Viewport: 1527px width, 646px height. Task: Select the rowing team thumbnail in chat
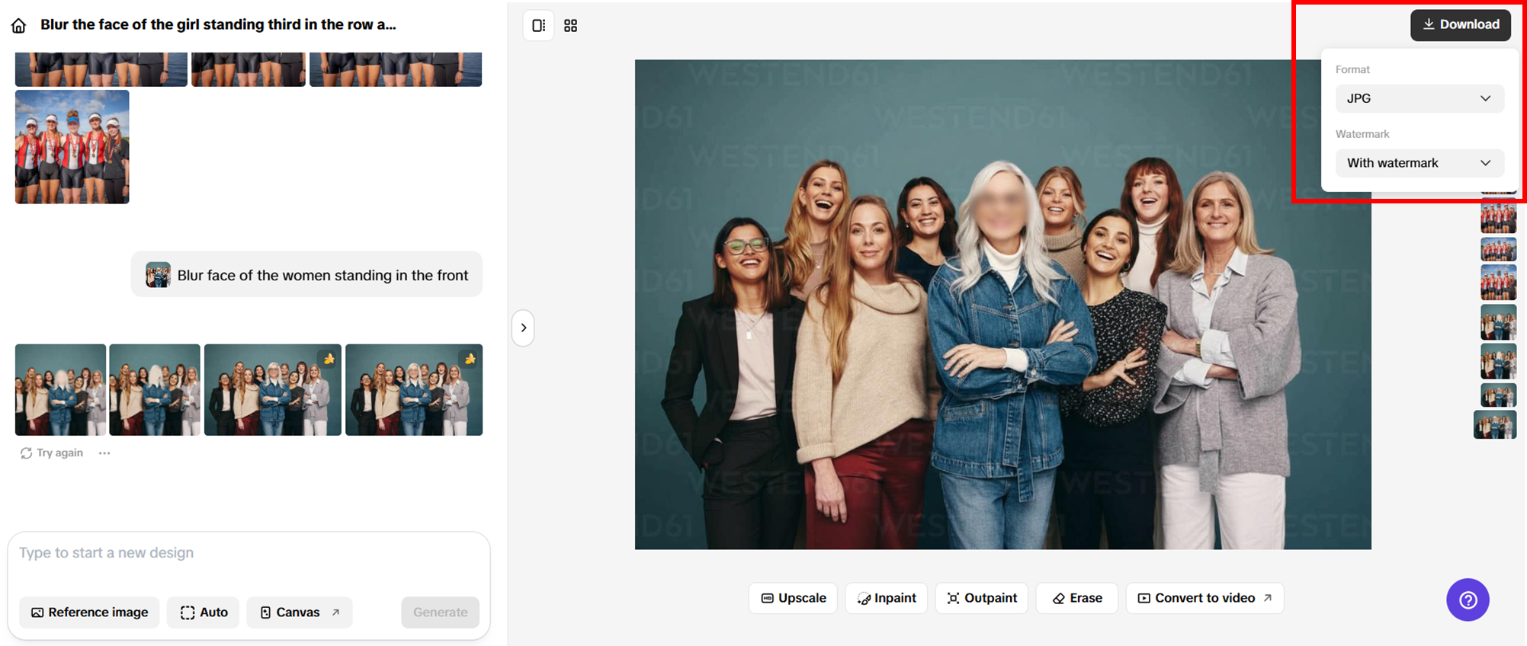[x=72, y=147]
